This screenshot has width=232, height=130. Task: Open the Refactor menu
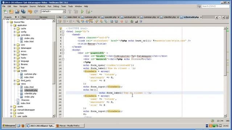click(x=41, y=6)
